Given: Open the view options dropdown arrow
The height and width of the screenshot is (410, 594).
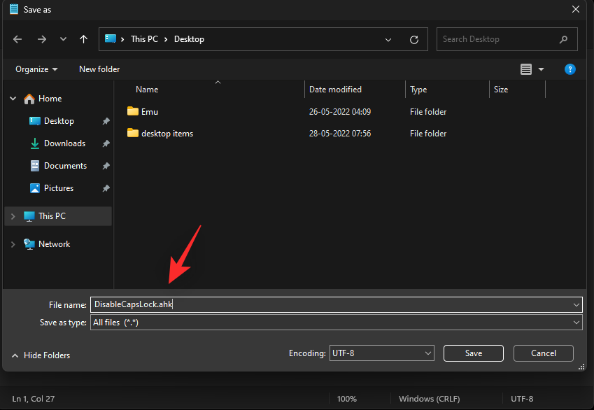Looking at the screenshot, I should pyautogui.click(x=541, y=69).
